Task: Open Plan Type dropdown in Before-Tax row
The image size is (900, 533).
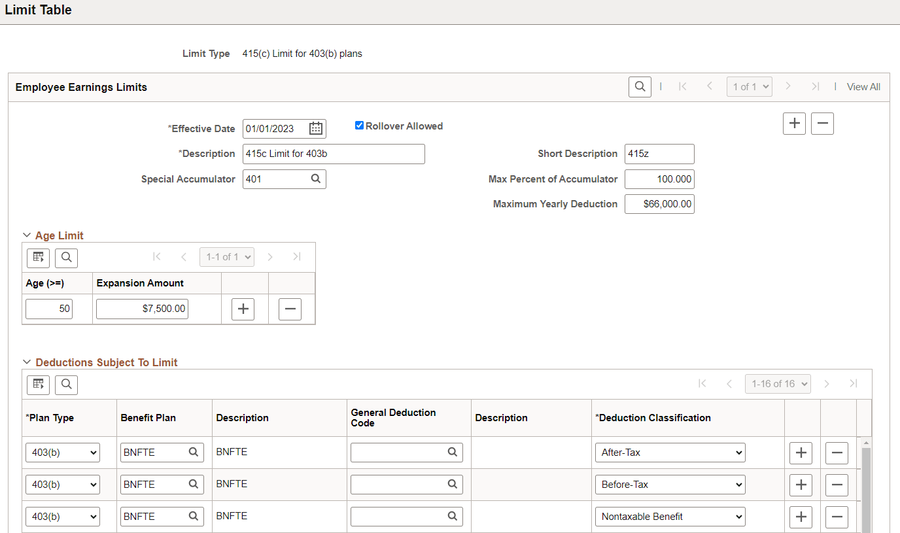Action: tap(63, 485)
